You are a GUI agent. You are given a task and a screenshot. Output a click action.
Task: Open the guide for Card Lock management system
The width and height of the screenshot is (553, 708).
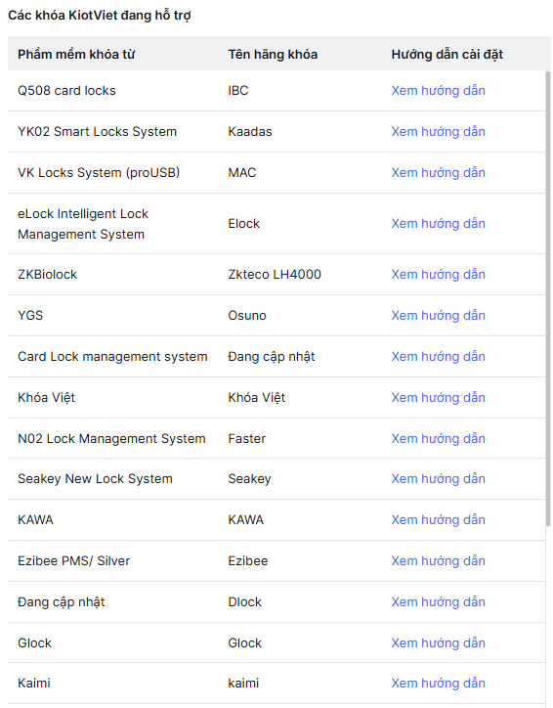click(438, 357)
